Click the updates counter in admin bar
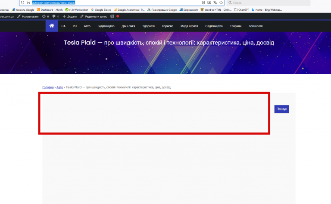Image resolution: width=331 pixels, height=204 pixels. click(45, 16)
